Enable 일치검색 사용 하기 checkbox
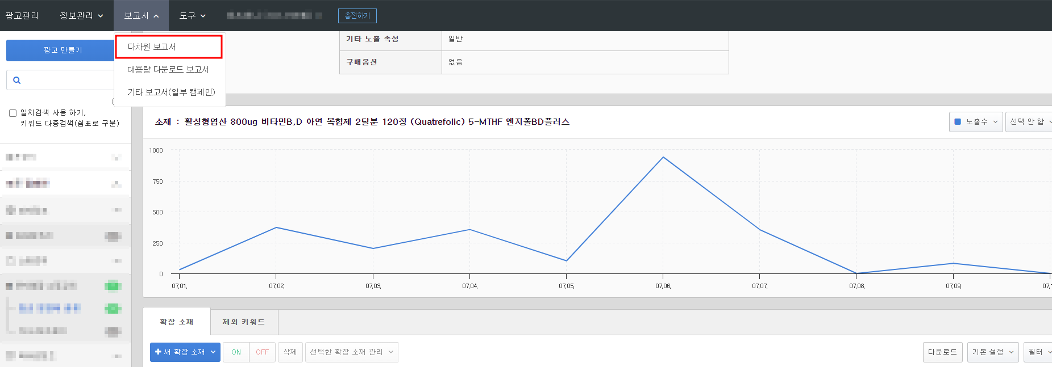1052x367 pixels. coord(13,113)
